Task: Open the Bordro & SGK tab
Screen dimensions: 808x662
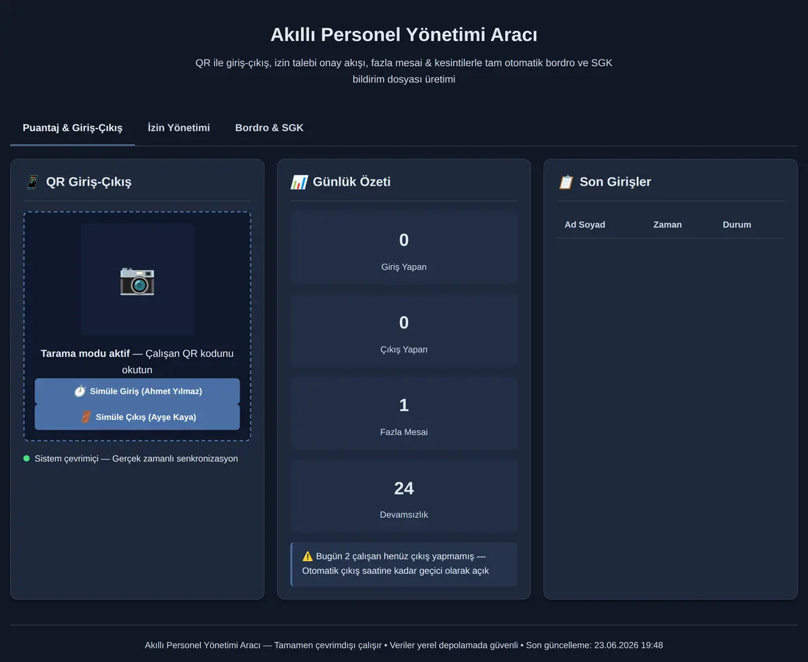Action: pos(269,128)
